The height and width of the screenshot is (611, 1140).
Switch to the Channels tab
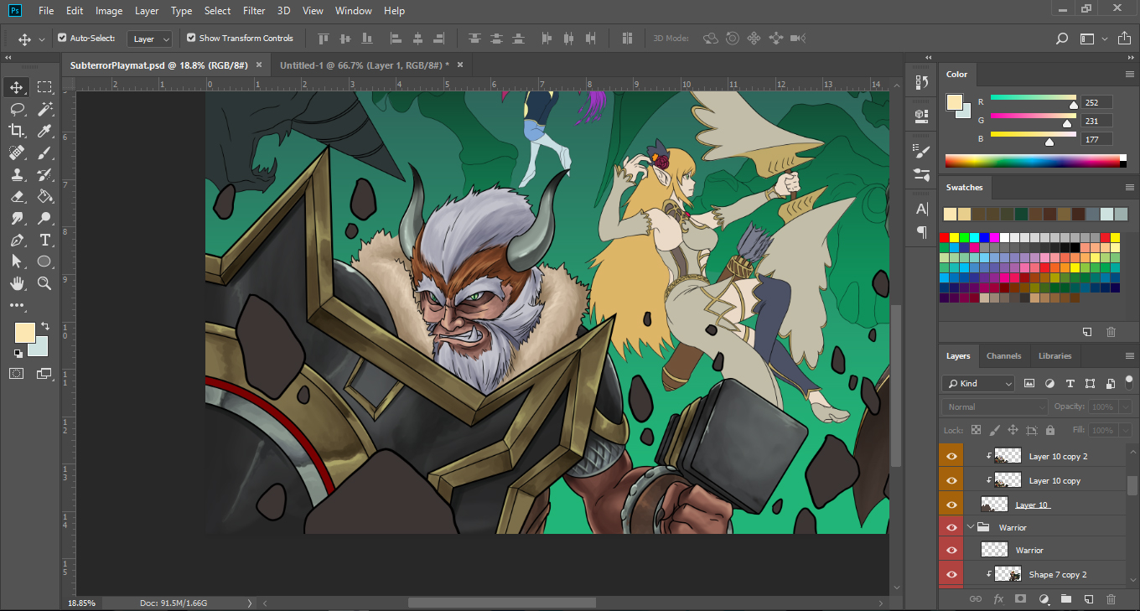point(1003,355)
